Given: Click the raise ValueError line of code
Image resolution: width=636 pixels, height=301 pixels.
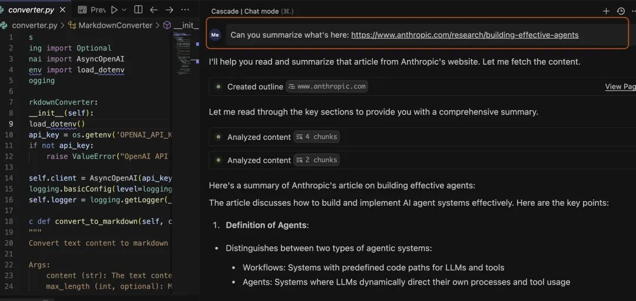Looking at the screenshot, I should pyautogui.click(x=107, y=156).
